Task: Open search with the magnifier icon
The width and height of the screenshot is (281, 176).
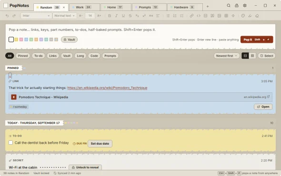Action: pos(229,6)
